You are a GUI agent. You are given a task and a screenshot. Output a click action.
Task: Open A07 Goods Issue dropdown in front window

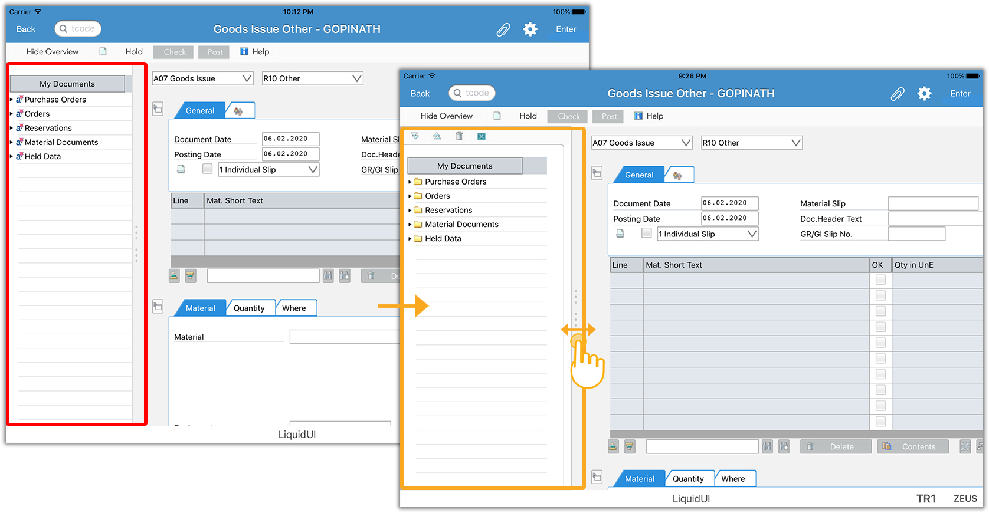click(x=641, y=143)
